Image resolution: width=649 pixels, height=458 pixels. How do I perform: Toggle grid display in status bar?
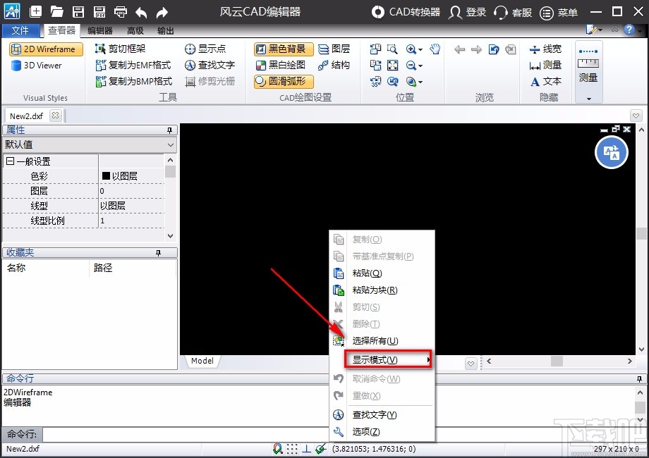(x=292, y=449)
